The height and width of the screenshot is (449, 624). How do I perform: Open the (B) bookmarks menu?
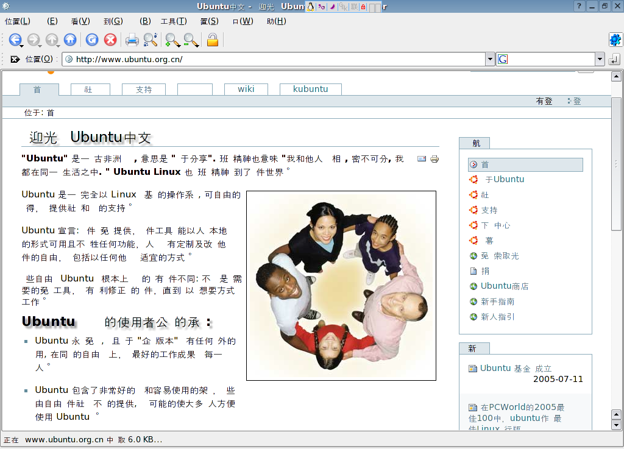click(145, 21)
